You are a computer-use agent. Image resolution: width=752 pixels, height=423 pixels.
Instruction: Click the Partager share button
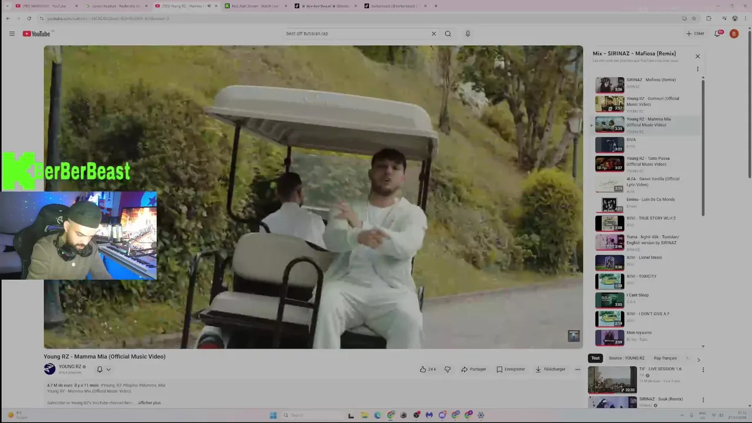pyautogui.click(x=474, y=369)
